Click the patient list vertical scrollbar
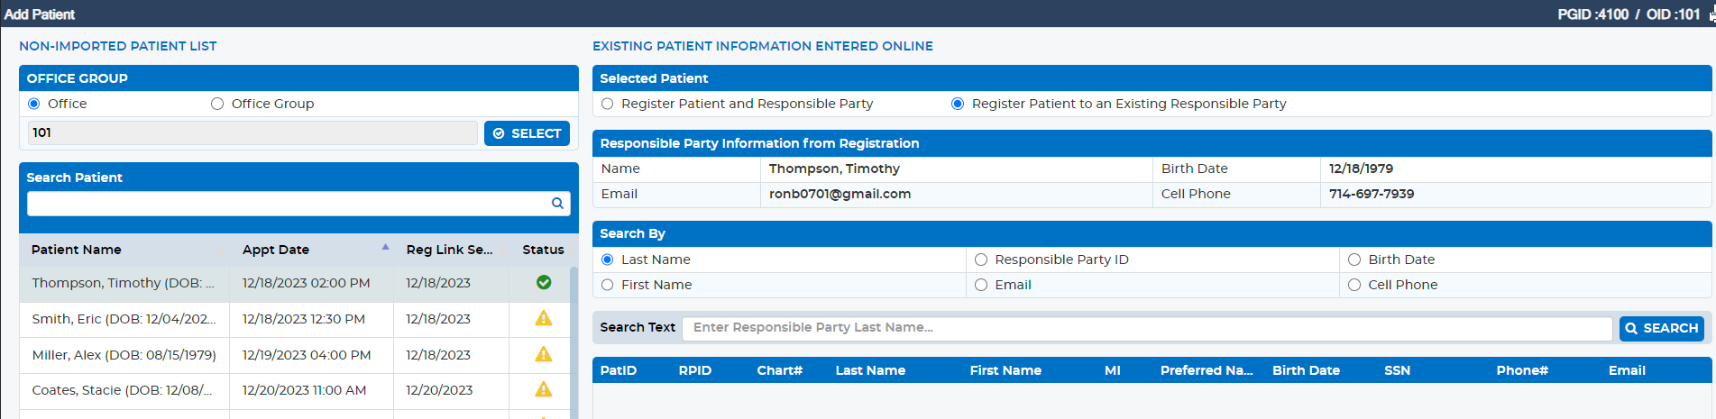Image resolution: width=1716 pixels, height=419 pixels. click(574, 342)
